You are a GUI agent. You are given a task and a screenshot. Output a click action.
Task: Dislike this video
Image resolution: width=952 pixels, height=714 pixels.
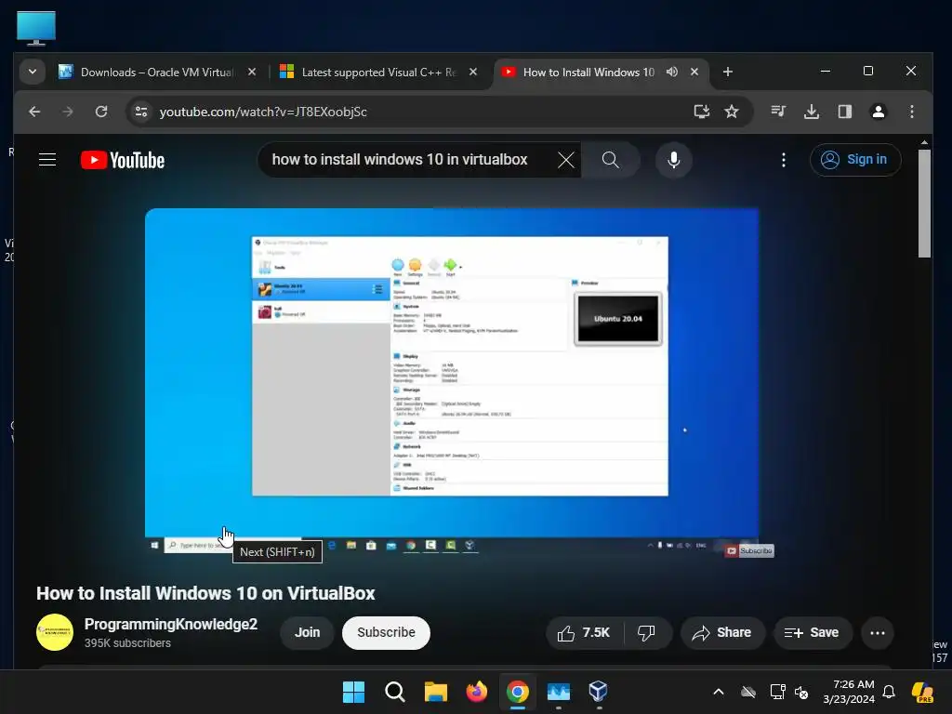tap(647, 633)
